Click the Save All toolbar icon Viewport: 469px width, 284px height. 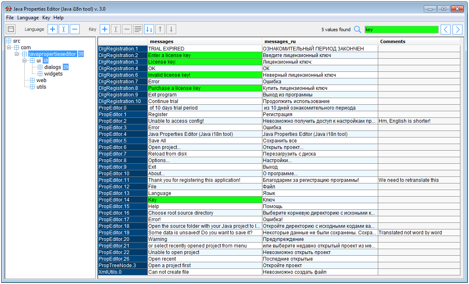pyautogui.click(x=11, y=29)
